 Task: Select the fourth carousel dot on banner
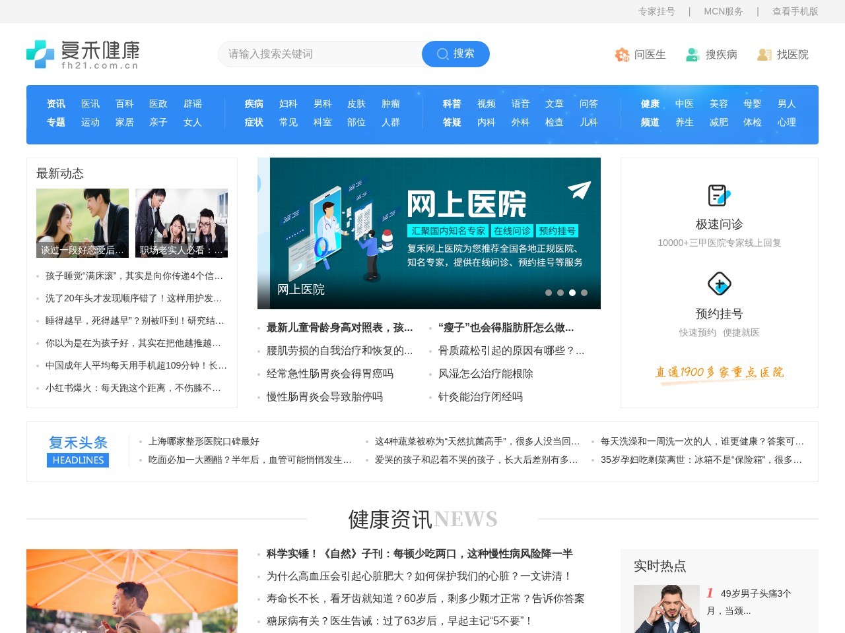click(584, 293)
